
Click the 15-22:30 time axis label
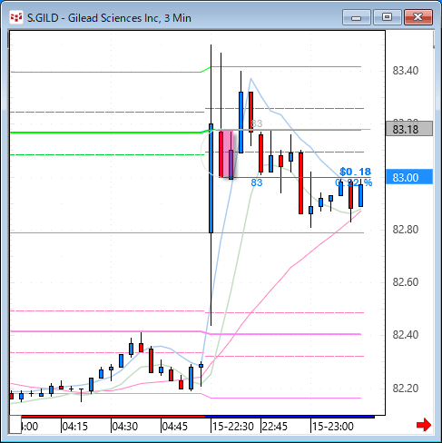[233, 427]
